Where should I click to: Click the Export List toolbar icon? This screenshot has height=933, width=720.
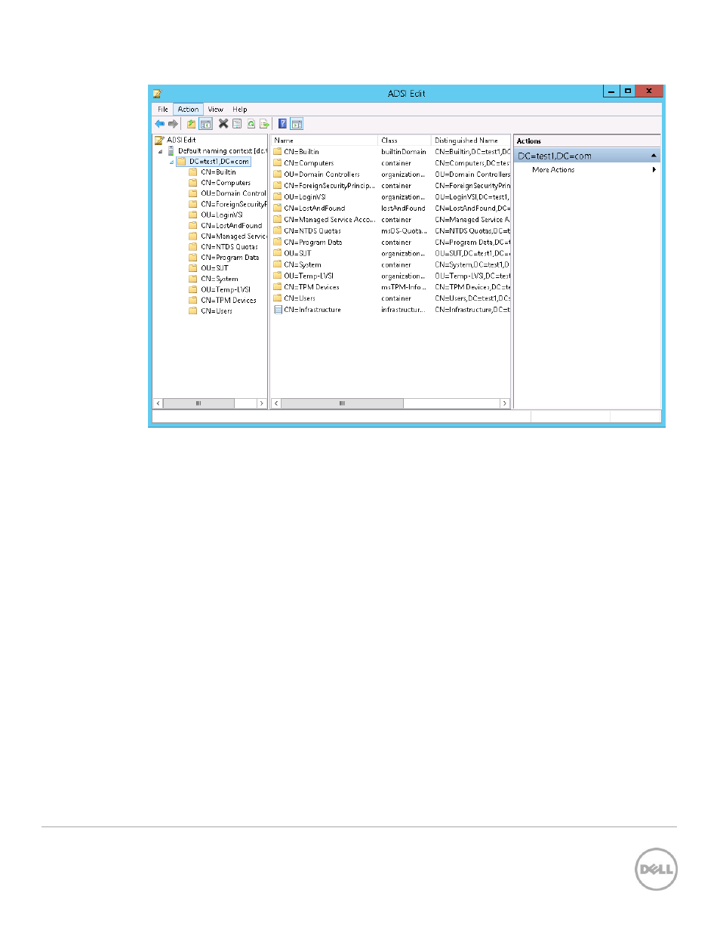coord(264,124)
